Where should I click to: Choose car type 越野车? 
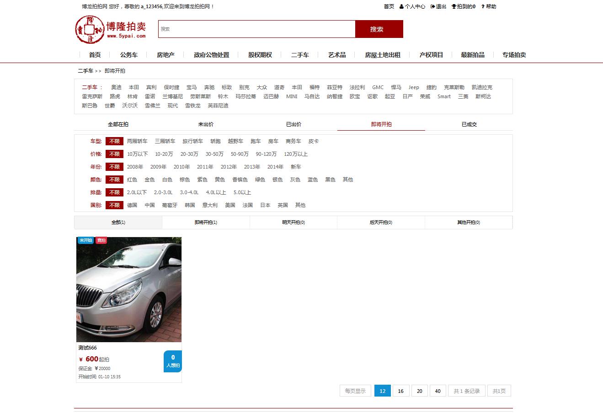235,141
